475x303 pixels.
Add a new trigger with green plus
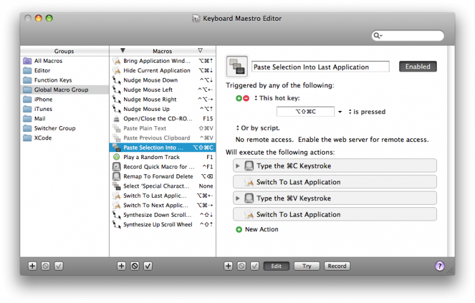coord(239,98)
